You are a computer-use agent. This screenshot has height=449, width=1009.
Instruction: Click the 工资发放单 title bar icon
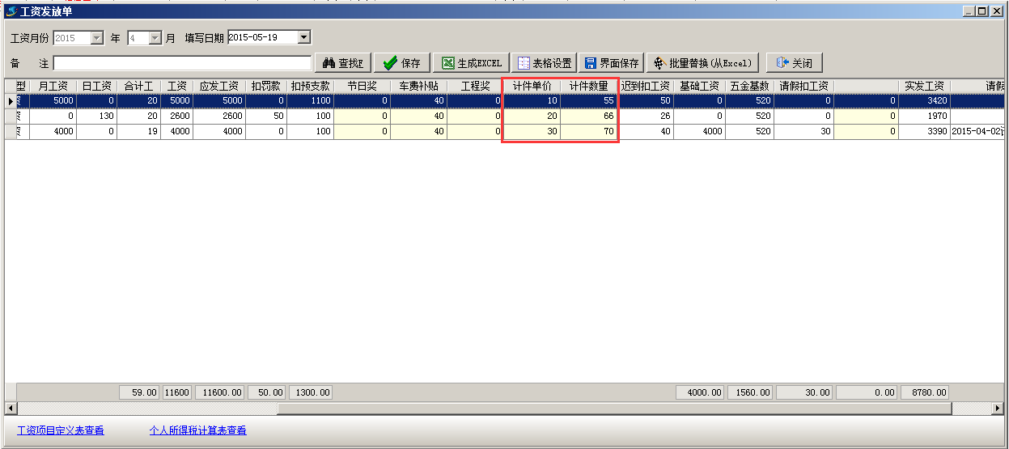tap(11, 11)
